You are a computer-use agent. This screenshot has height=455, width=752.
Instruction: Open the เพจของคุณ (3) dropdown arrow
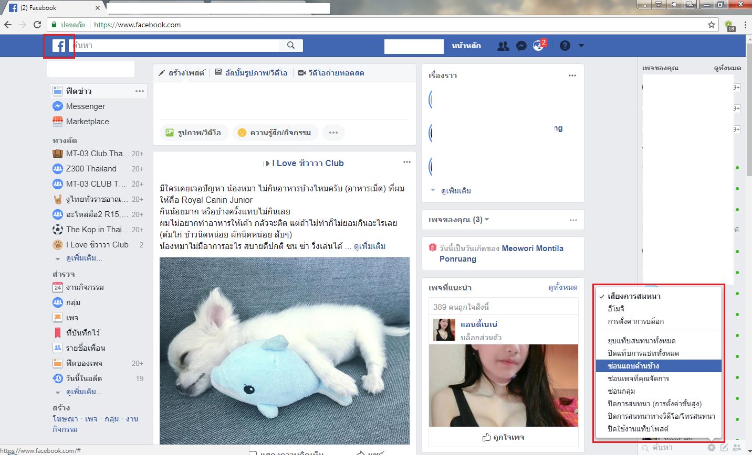point(487,220)
